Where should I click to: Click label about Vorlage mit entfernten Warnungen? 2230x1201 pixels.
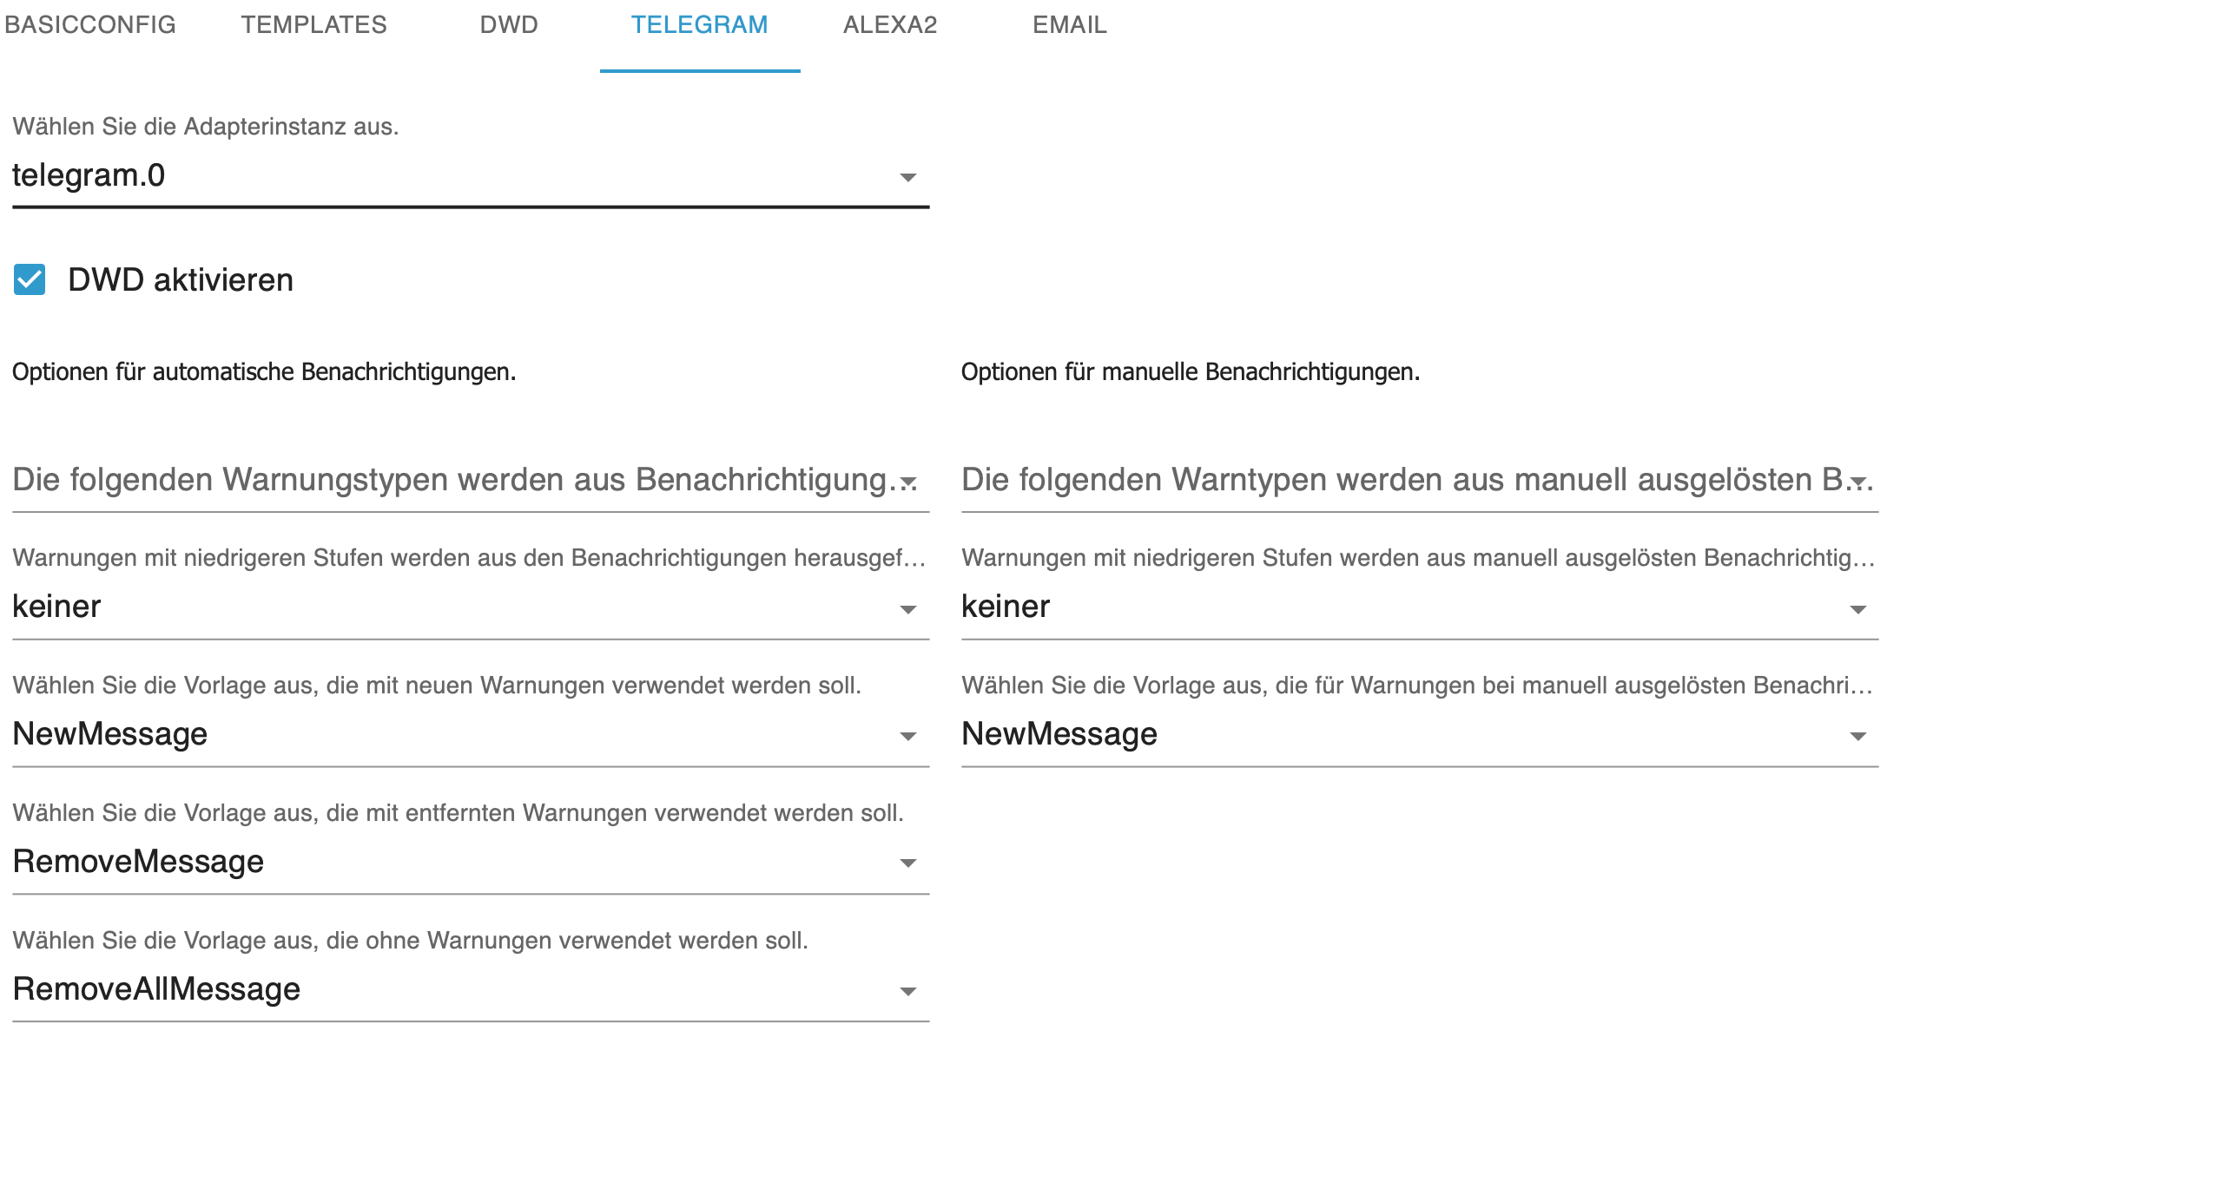coord(459,813)
